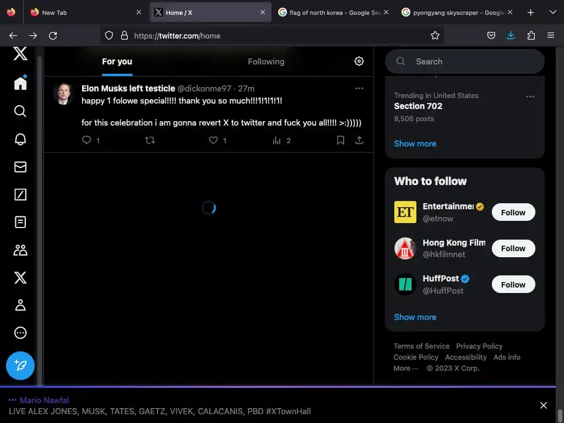Switch to pyongyang skyscraper tab
The width and height of the screenshot is (564, 423).
[x=457, y=13]
